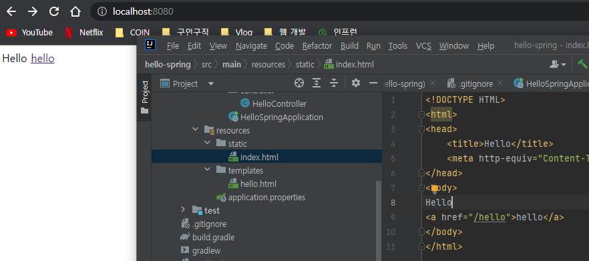Select static in the breadcrumb bar
Screen dimensions: 589x261
(305, 64)
